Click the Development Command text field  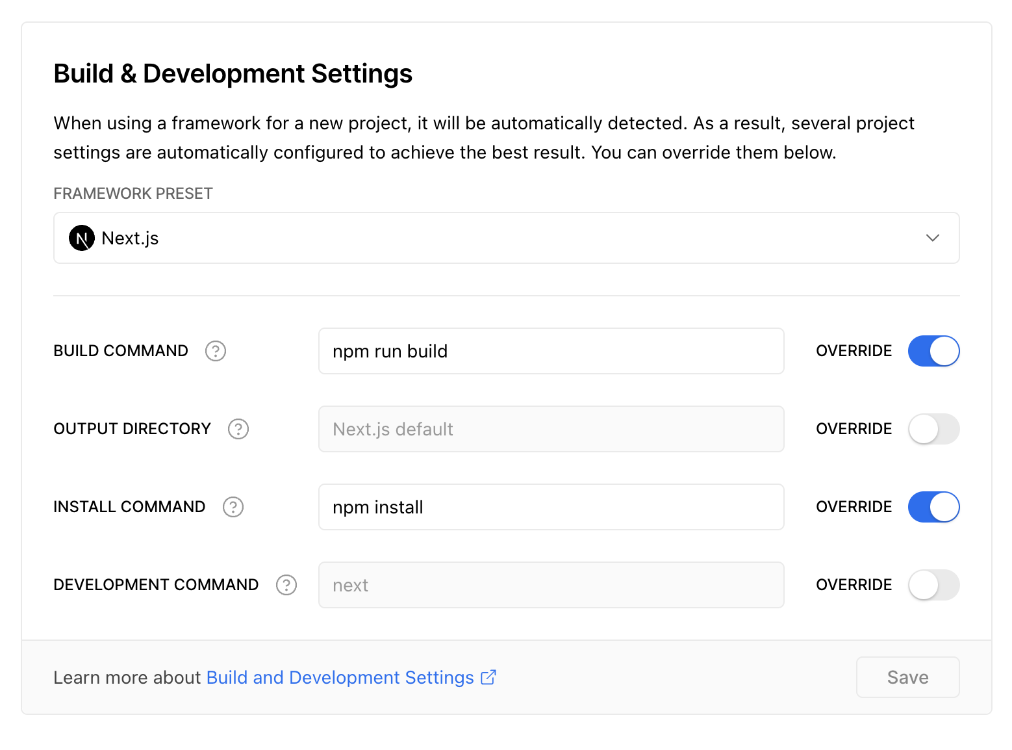(551, 585)
